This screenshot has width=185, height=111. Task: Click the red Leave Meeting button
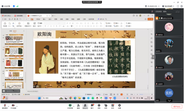click(x=177, y=107)
